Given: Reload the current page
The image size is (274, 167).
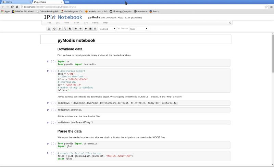Looking at the screenshot, I should pos(12,7).
